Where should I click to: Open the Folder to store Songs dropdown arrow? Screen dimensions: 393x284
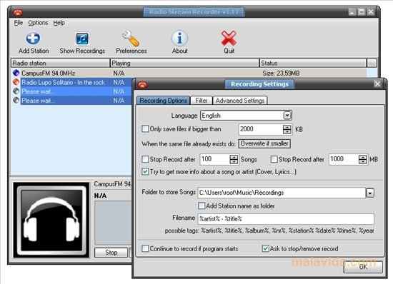[370, 193]
